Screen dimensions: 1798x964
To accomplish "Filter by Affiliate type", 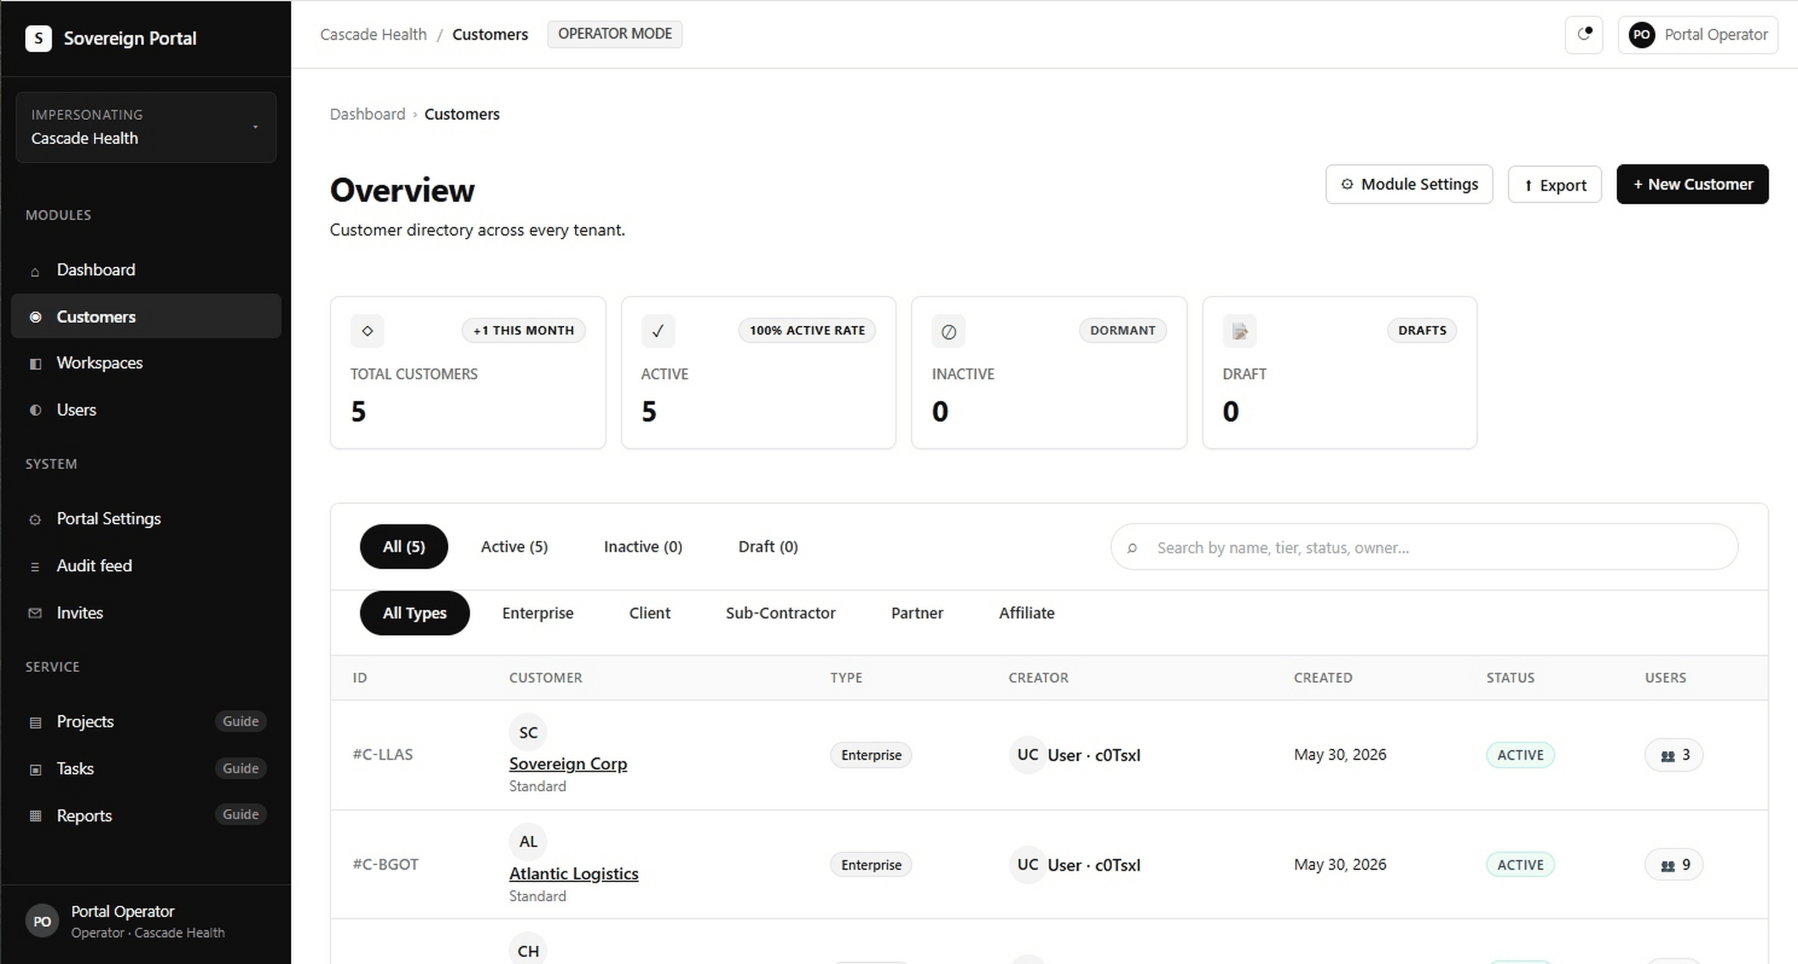I will click(x=1026, y=613).
